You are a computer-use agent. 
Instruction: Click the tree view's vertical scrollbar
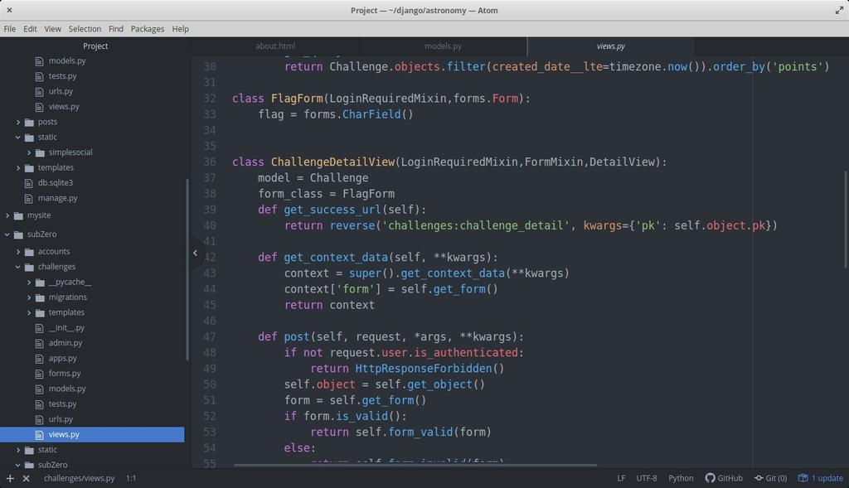click(187, 269)
